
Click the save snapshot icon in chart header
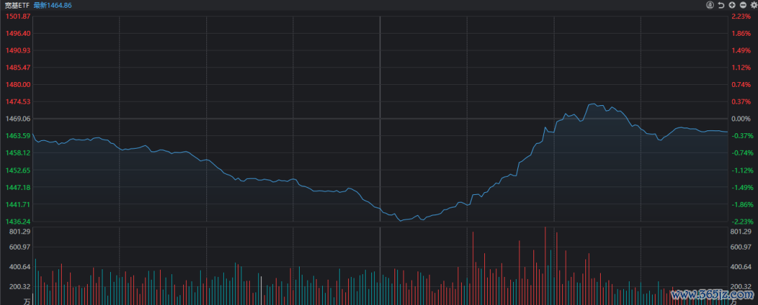[x=710, y=5]
